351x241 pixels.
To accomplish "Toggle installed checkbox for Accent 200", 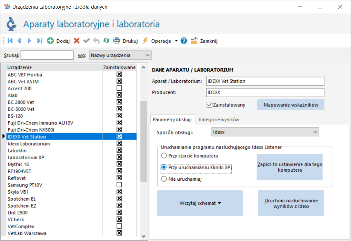I will click(119, 88).
